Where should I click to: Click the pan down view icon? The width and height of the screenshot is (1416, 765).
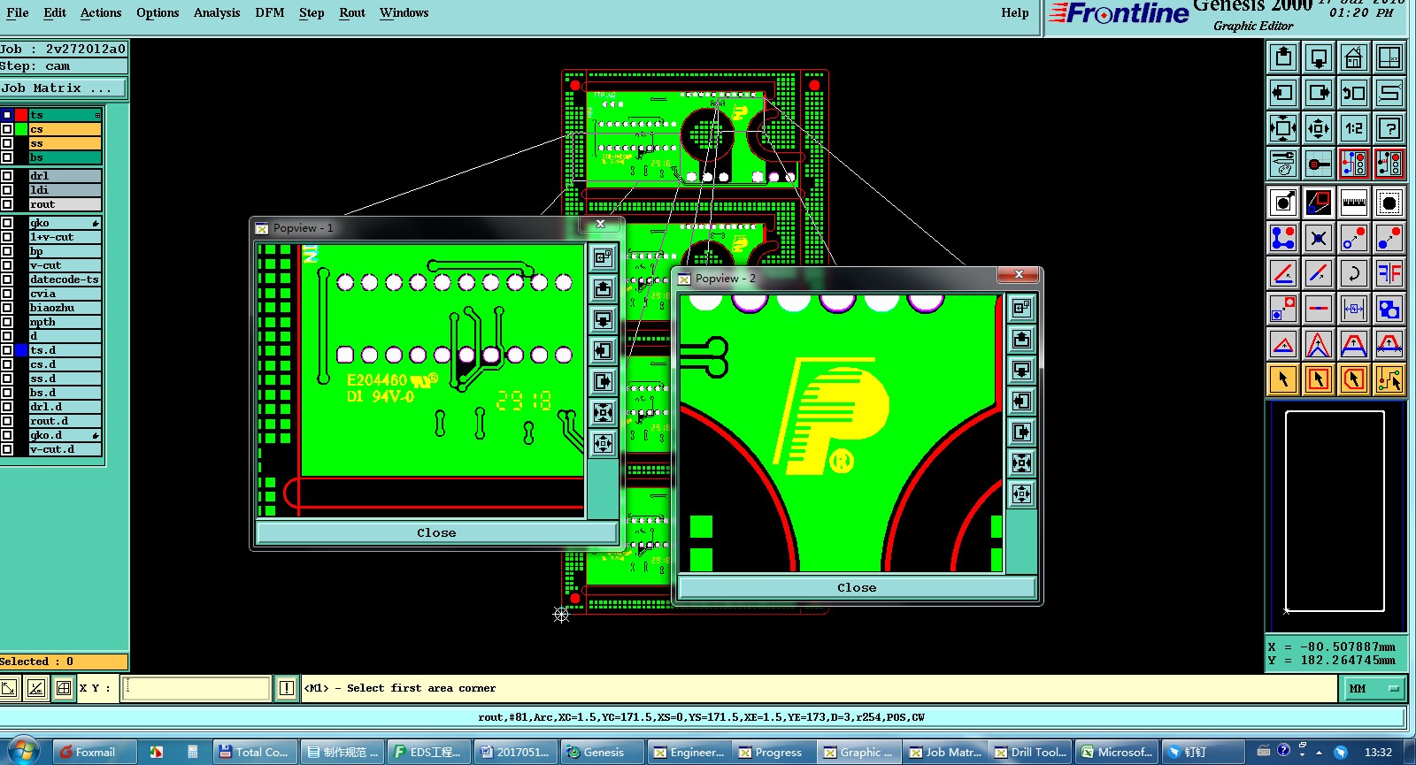pyautogui.click(x=1319, y=57)
